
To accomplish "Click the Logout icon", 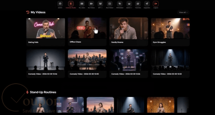I will 156,4.
